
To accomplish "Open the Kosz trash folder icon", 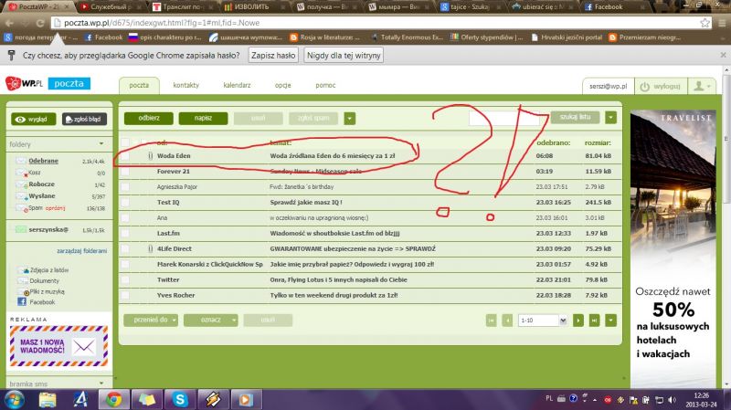I will 21,173.
